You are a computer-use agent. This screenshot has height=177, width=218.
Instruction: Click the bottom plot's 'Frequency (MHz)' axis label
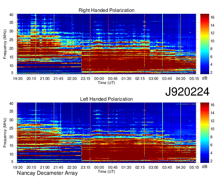(5, 133)
